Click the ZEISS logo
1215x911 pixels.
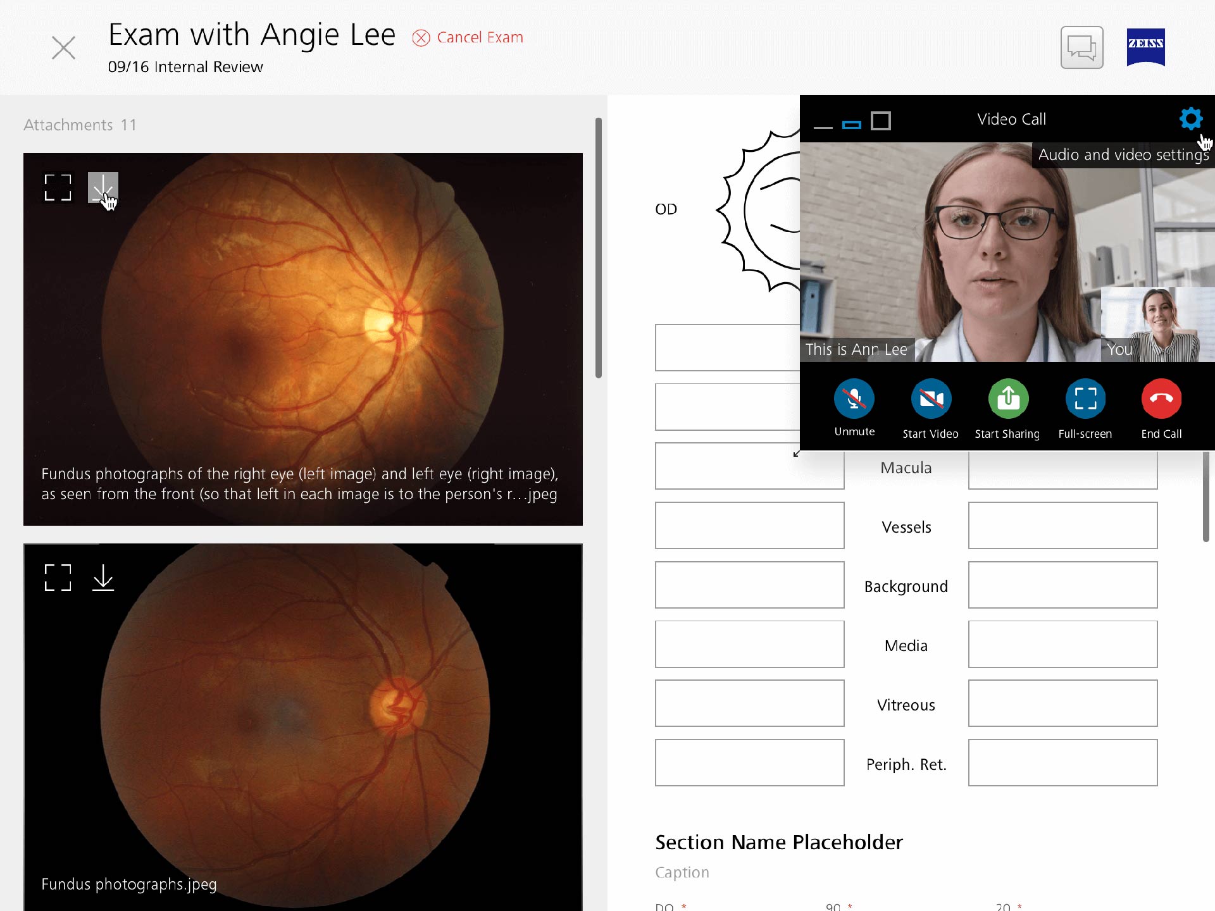pyautogui.click(x=1145, y=47)
